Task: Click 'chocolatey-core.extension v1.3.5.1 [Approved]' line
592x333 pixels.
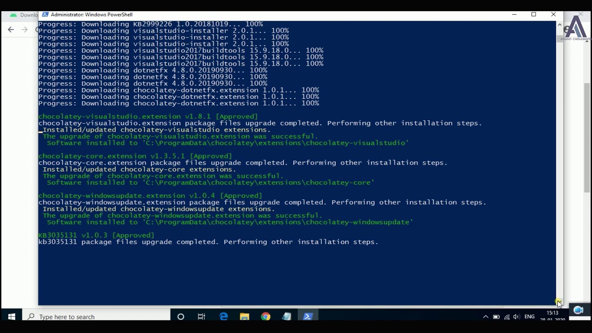Action: pos(135,156)
